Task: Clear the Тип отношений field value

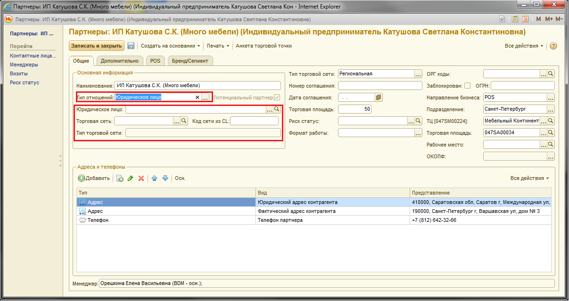Action: [198, 98]
